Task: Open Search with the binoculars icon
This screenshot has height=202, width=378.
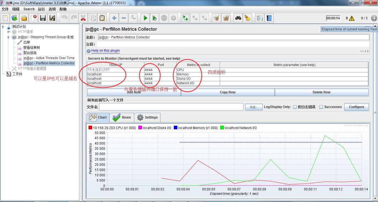Action: tap(238, 18)
